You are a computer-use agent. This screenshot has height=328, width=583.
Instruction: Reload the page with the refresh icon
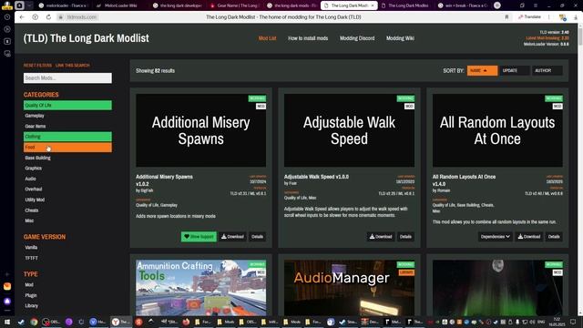point(48,17)
